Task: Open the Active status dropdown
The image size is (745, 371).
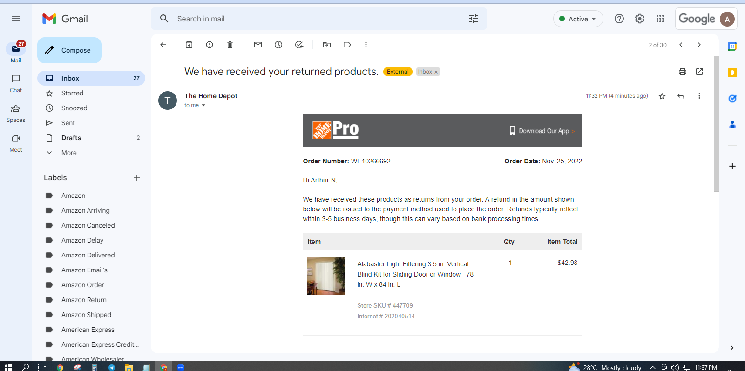Action: click(x=578, y=19)
